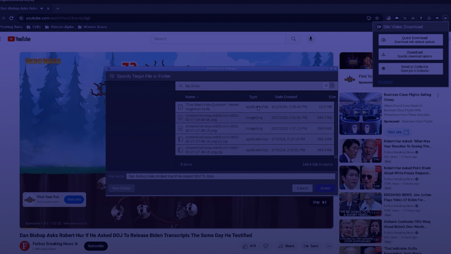
Task: Click Cancel in the storage dialog
Action: tap(302, 188)
